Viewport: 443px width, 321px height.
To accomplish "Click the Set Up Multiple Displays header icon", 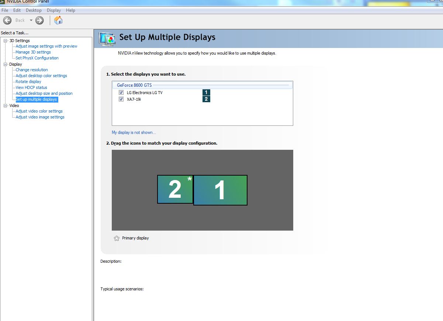I will point(107,39).
